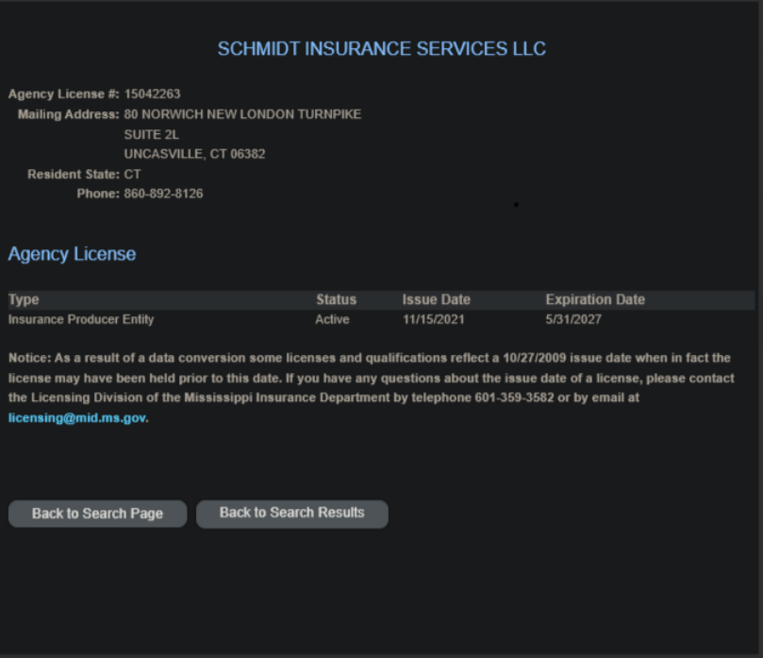
Task: Open the licensing@mid.ms.gov email link
Action: point(77,418)
